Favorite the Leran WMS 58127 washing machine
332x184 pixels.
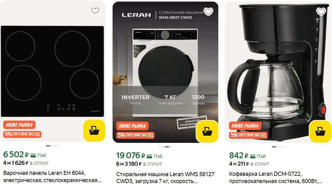[208, 11]
